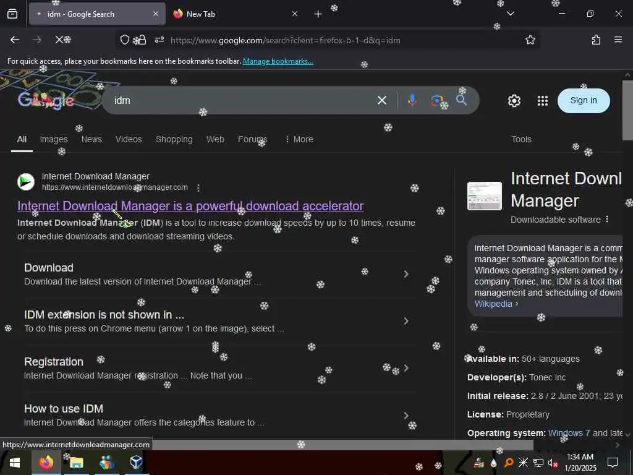This screenshot has height=475, width=633.
Task: Search by voice microphone icon
Action: (412, 100)
